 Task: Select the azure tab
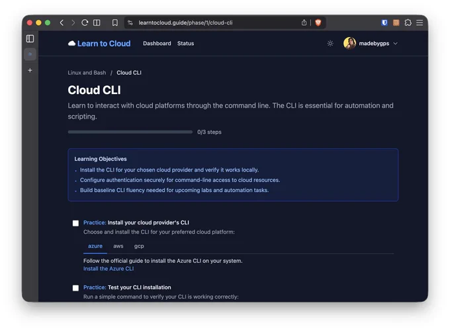(x=95, y=246)
